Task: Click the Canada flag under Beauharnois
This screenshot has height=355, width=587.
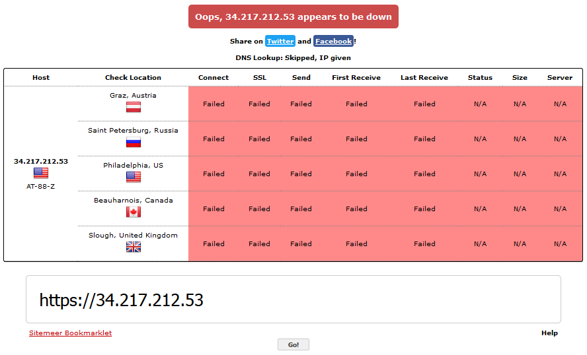Action: pyautogui.click(x=134, y=212)
